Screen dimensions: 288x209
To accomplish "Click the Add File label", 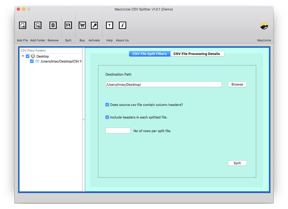I will [22, 40].
